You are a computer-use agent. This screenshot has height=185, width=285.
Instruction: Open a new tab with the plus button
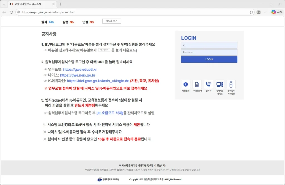pyautogui.click(x=60, y=4)
